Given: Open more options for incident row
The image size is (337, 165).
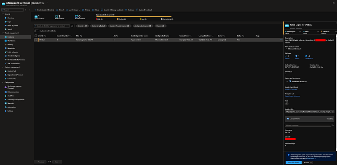Looking at the screenshot, I should 281,40.
